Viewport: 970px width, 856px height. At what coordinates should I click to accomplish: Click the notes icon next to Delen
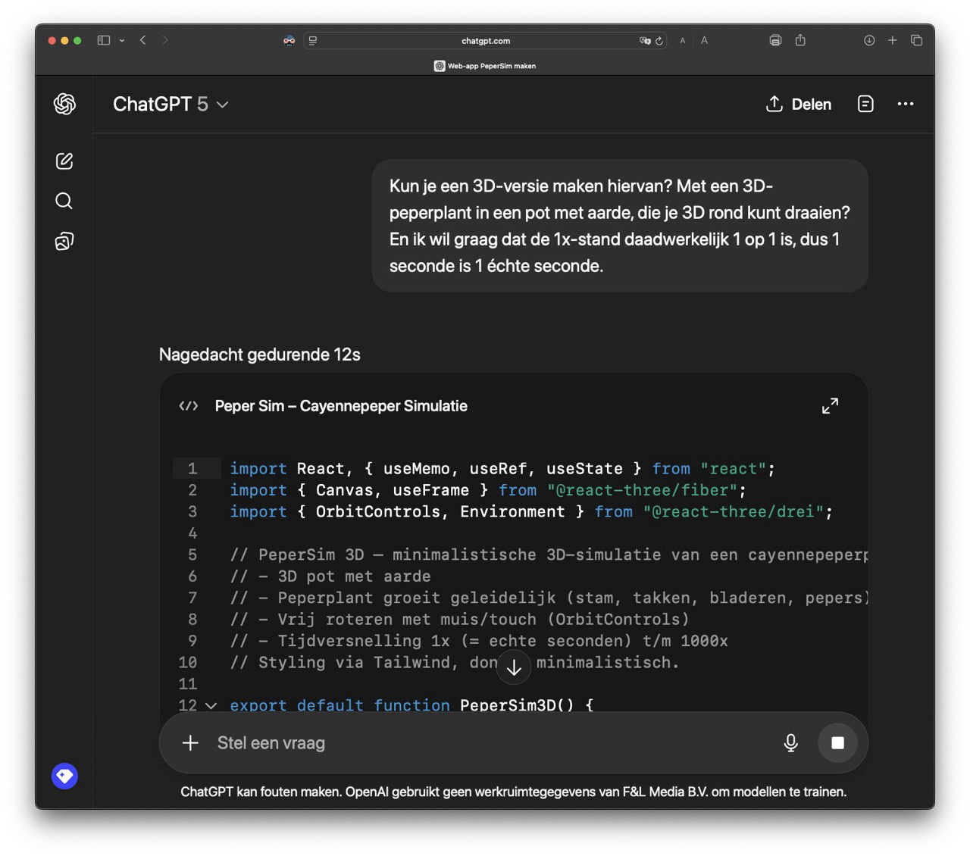865,104
